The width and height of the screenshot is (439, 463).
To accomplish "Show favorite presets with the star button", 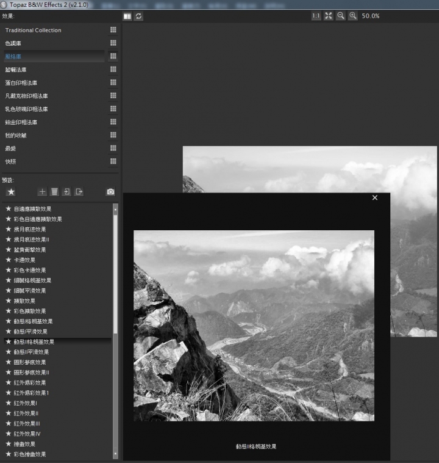I will tap(11, 192).
